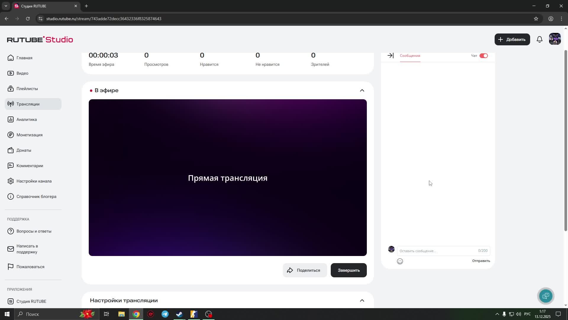
Task: Open the profile avatar menu
Action: click(555, 39)
